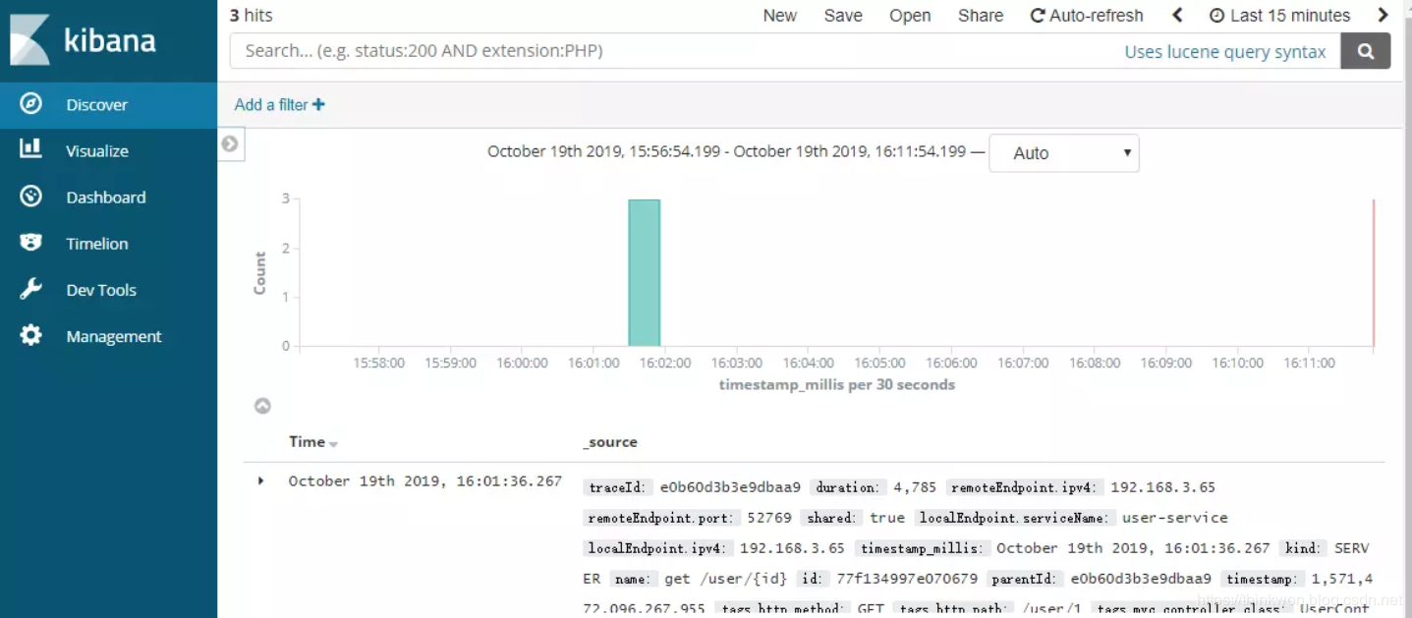The image size is (1412, 618).
Task: Click the teal histogram bar
Action: pos(645,273)
